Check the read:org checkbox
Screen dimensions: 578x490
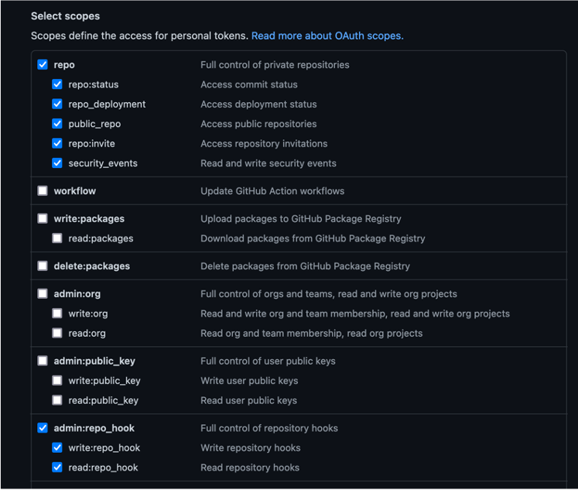tap(57, 333)
